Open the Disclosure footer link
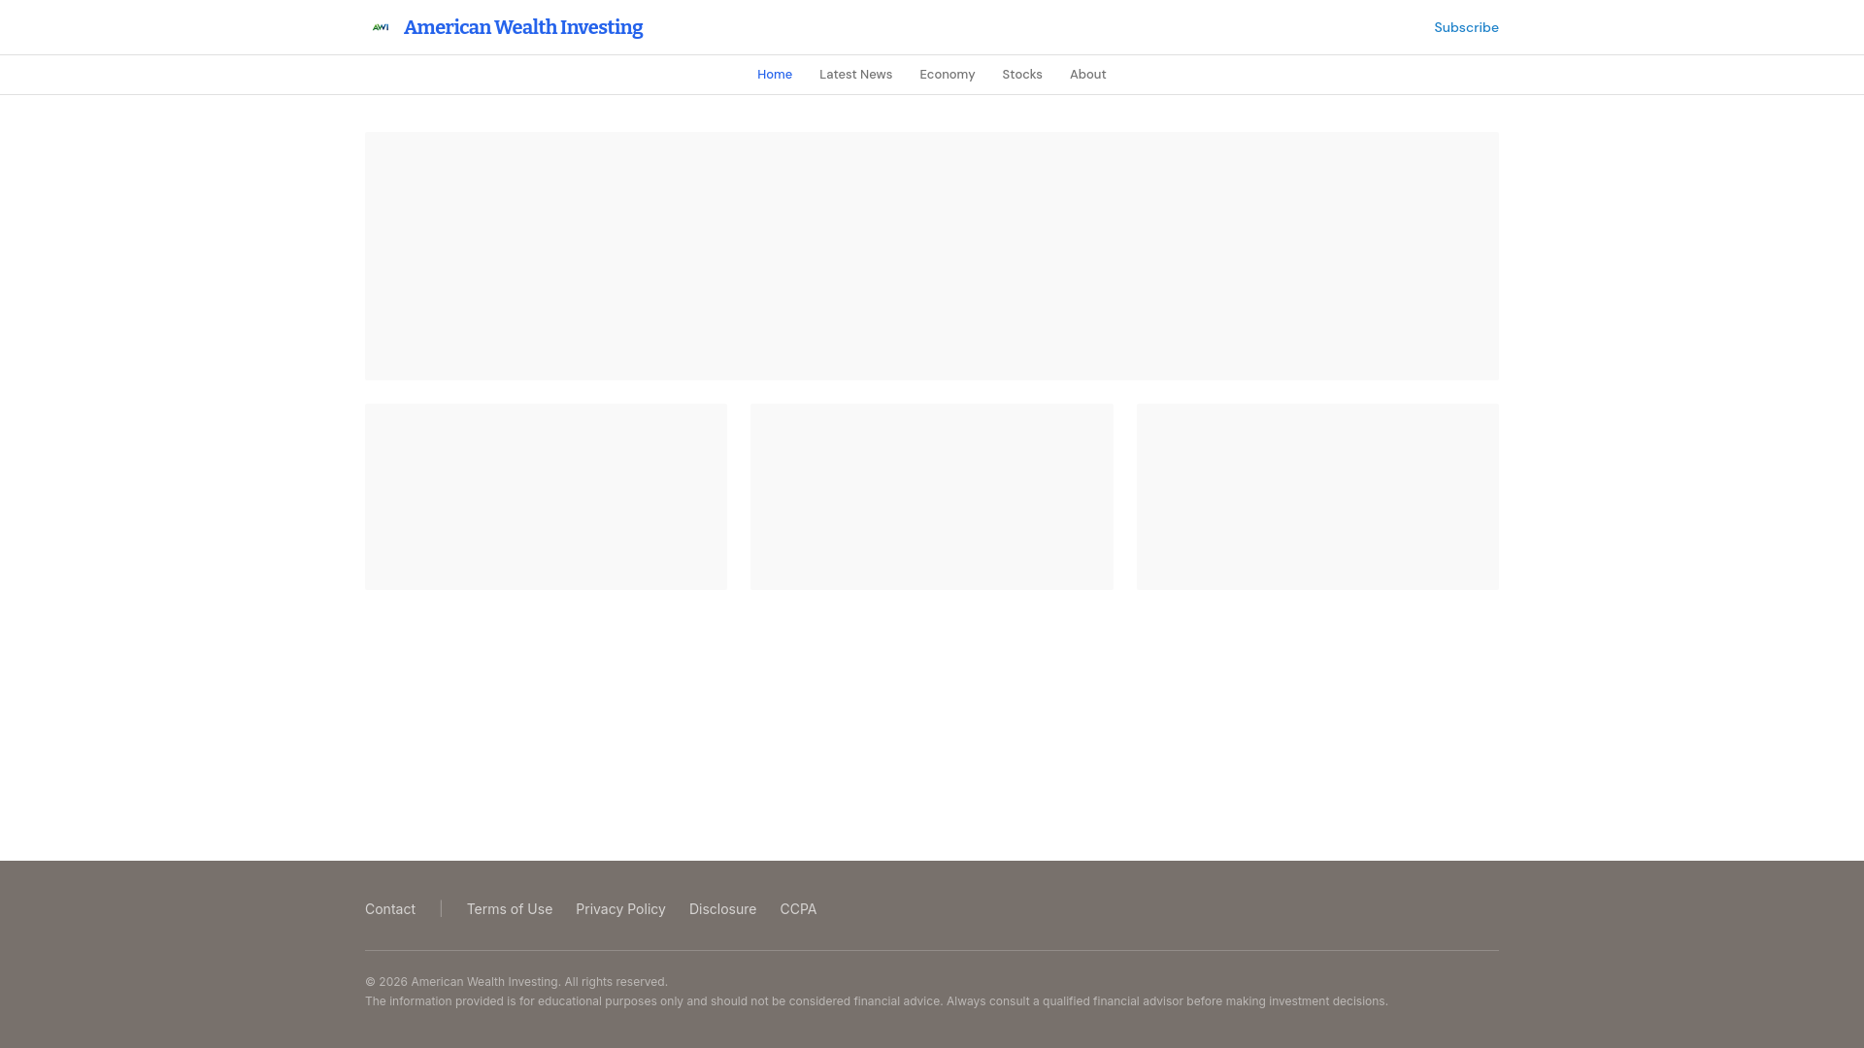1864x1048 pixels. pos(722,909)
